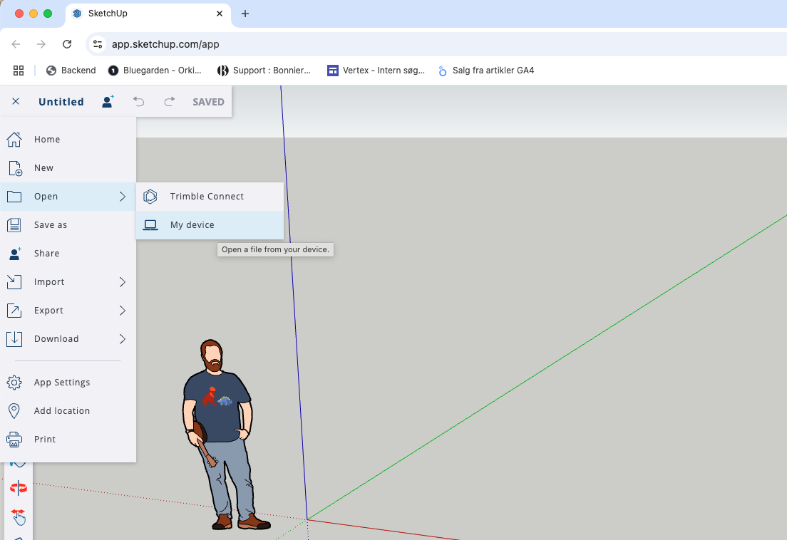Click Save as menu item
Screen dimensions: 787x540
(x=51, y=225)
